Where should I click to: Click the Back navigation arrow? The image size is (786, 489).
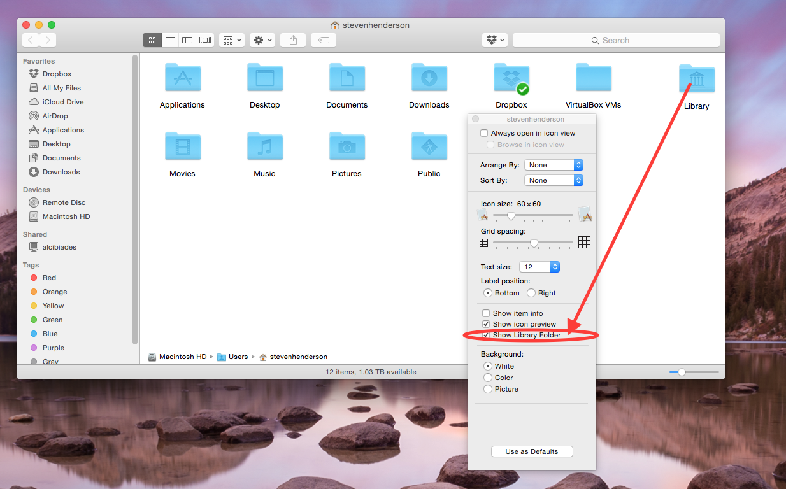(x=31, y=40)
